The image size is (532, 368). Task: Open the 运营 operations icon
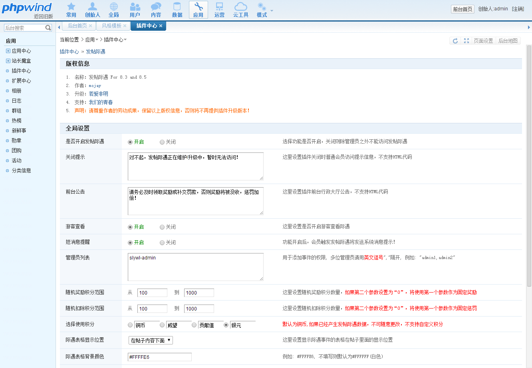pos(219,10)
